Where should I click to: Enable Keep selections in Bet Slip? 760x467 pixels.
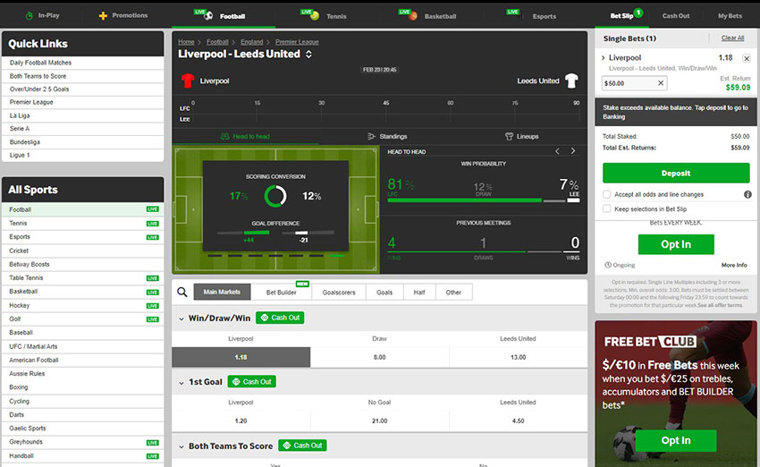click(606, 209)
